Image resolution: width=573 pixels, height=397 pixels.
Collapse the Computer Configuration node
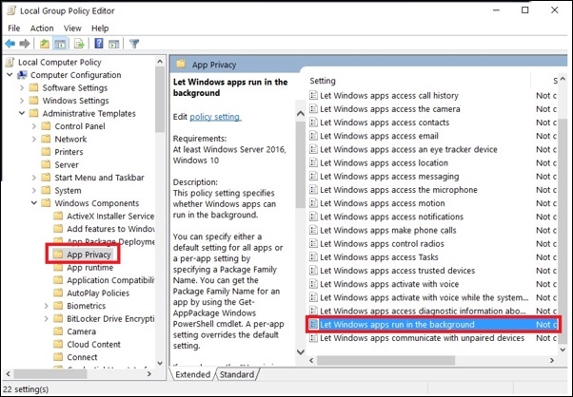click(10, 75)
